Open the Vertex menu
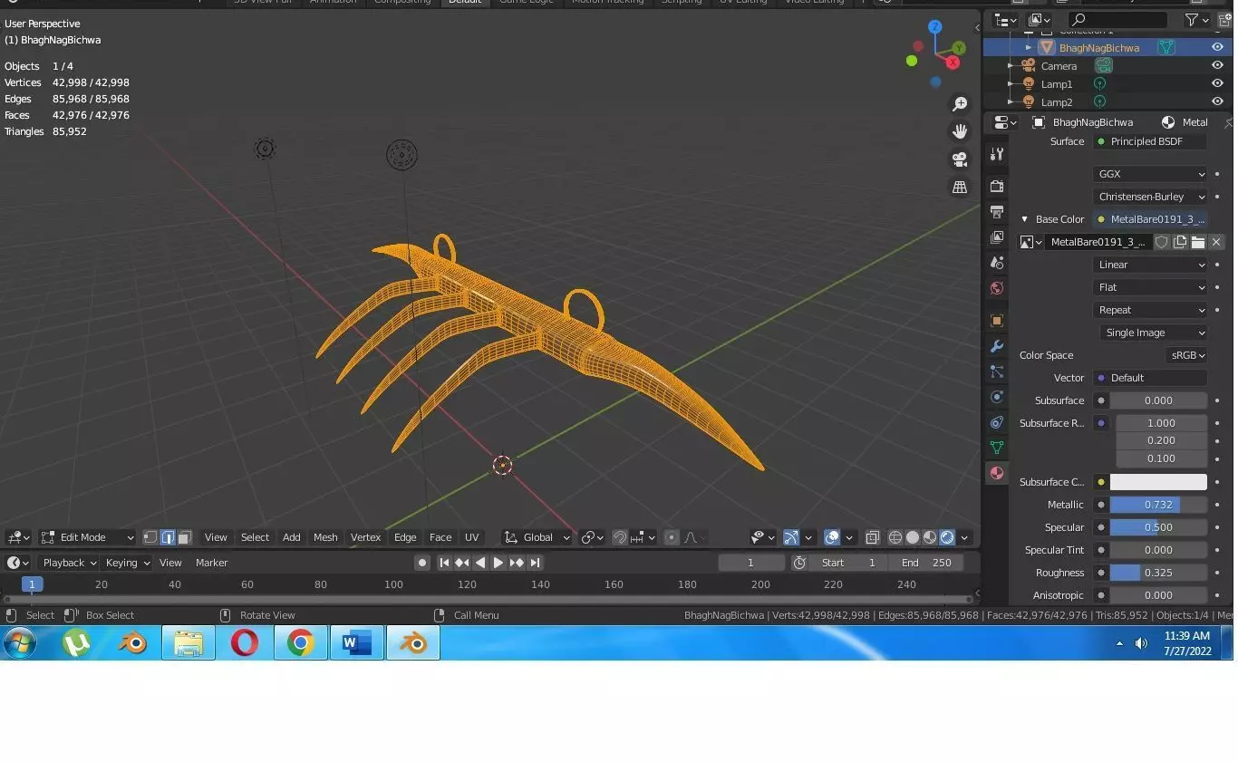 pyautogui.click(x=365, y=537)
